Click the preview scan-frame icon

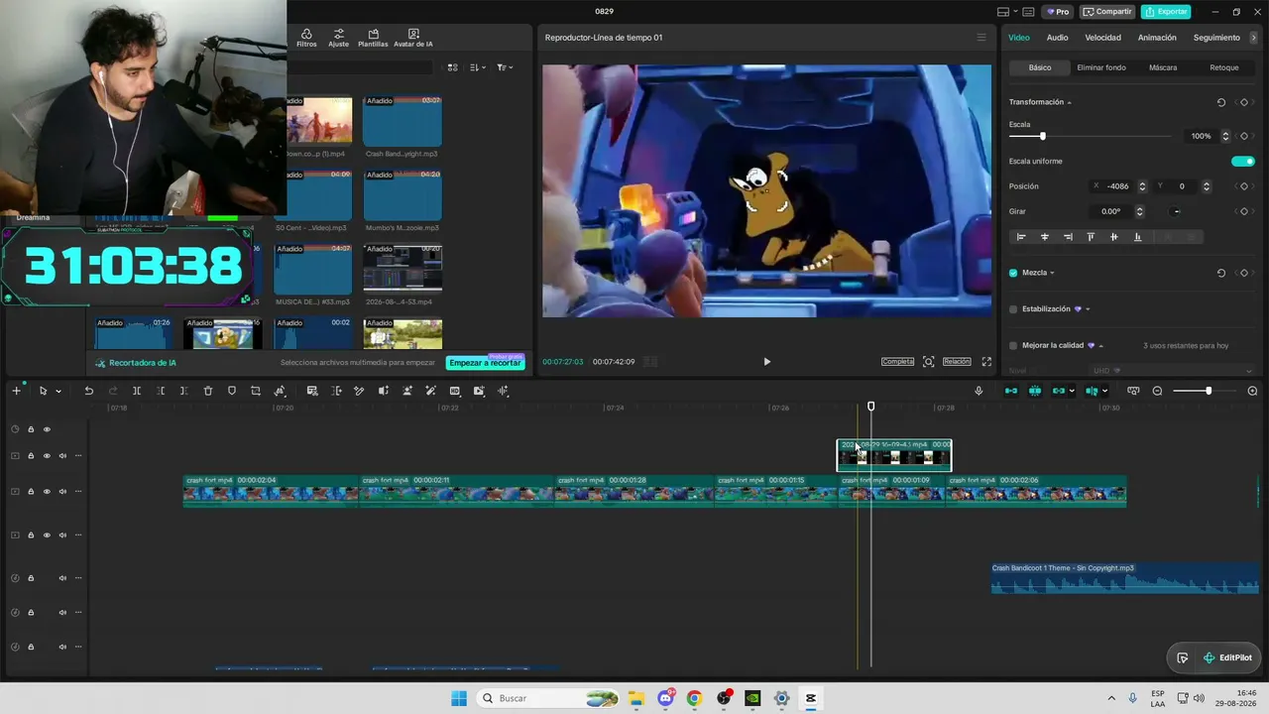point(928,362)
